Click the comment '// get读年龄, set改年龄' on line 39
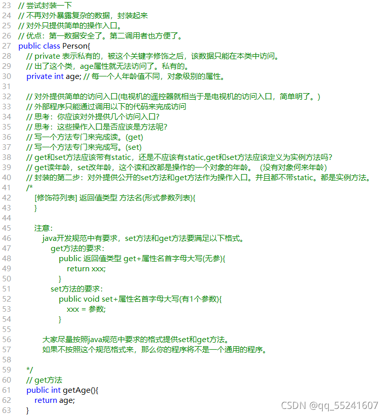Viewport: 386px width, 416px height. pos(177,168)
